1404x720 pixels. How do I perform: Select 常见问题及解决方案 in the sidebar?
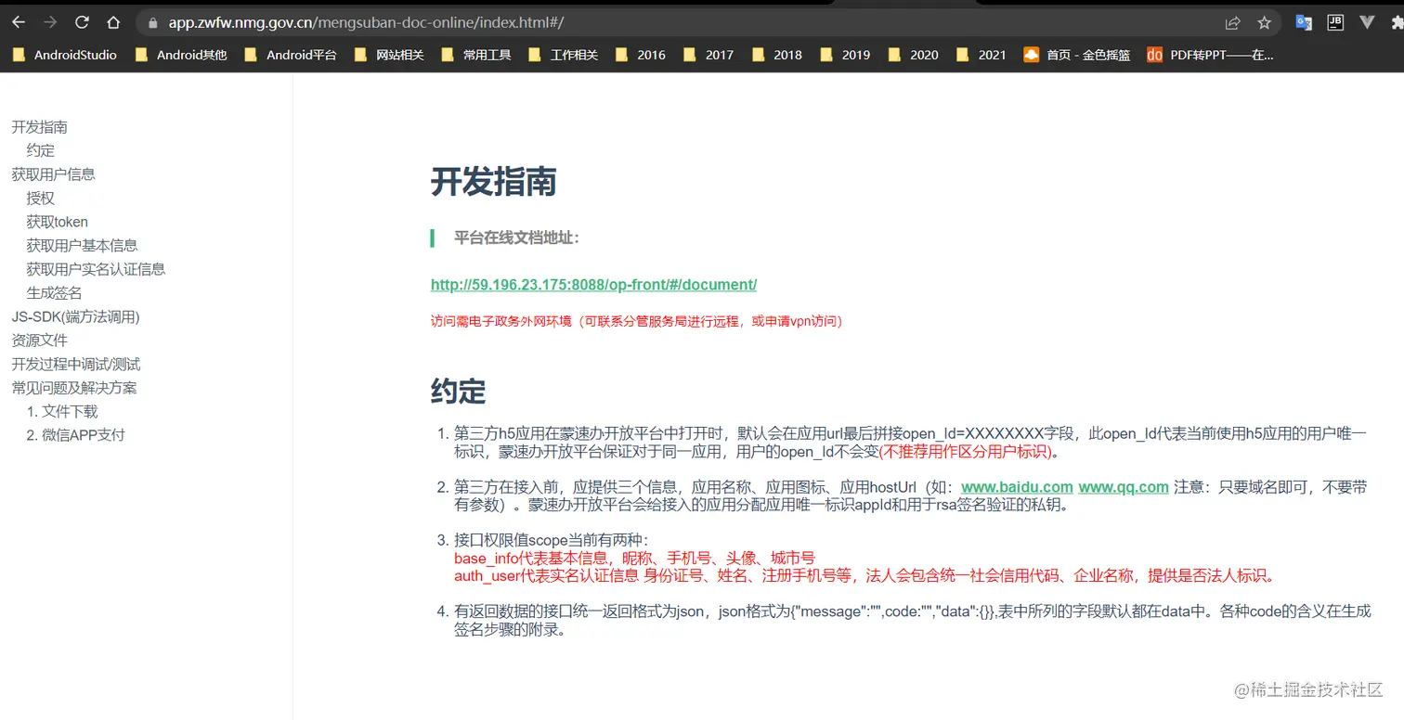click(74, 387)
